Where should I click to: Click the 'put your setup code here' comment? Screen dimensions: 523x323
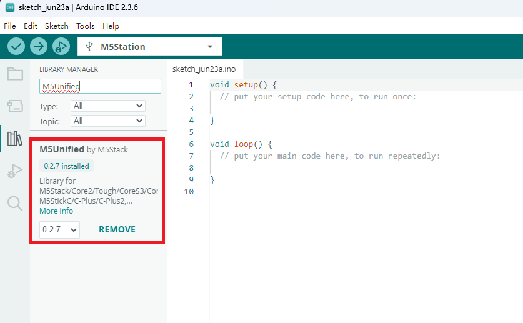click(318, 97)
